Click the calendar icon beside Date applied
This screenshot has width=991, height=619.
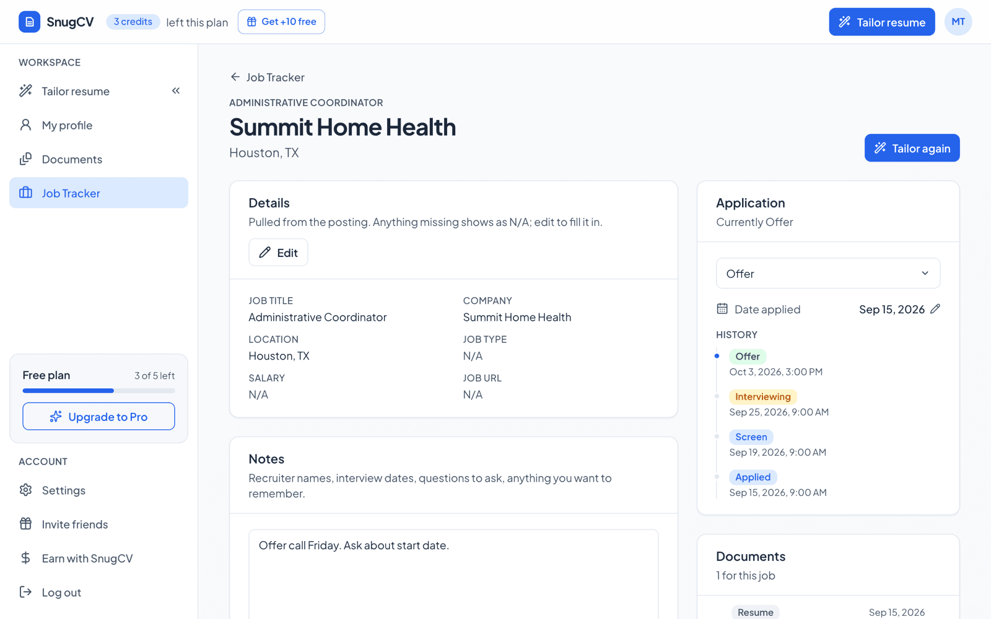pos(722,309)
